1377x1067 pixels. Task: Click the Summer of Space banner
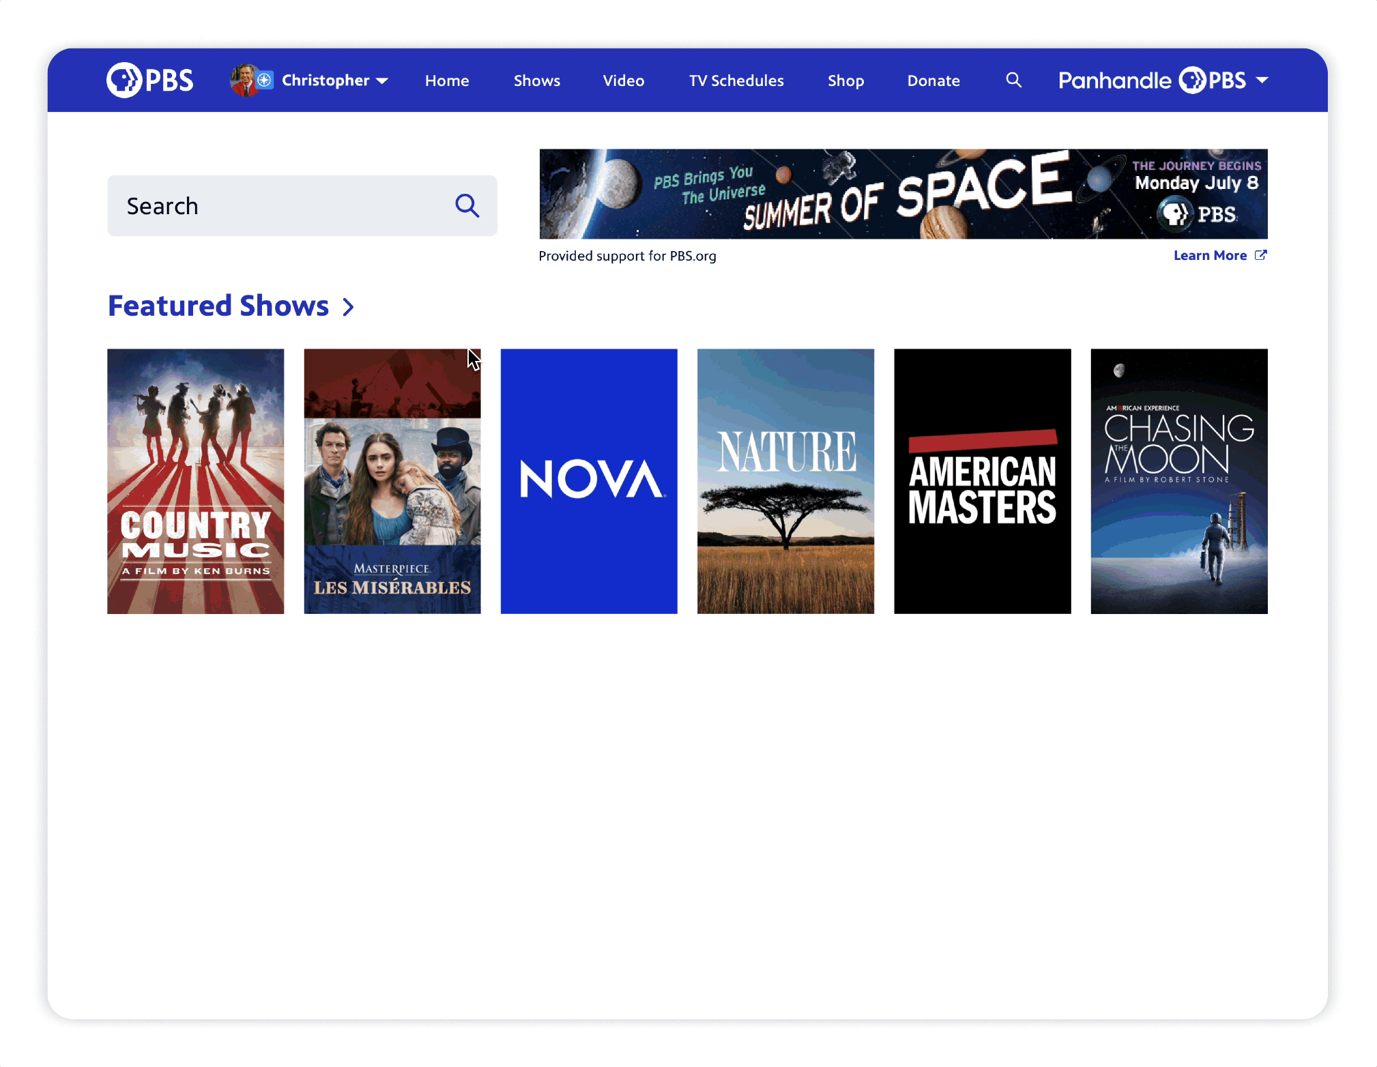(x=903, y=194)
